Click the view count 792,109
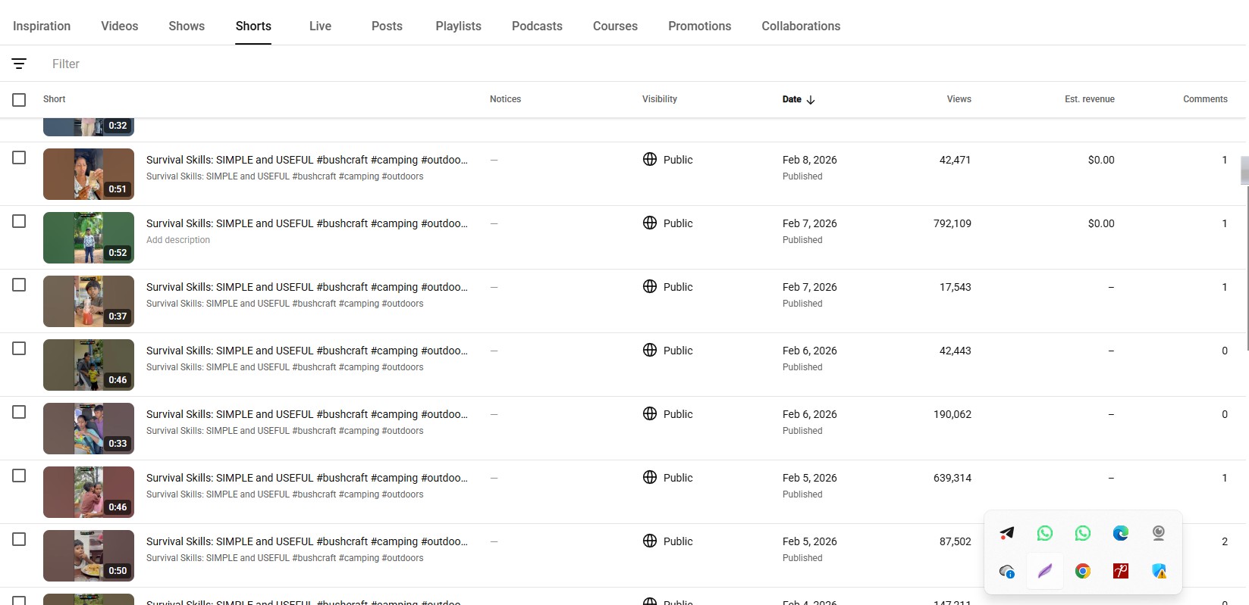This screenshot has height=605, width=1249. (x=952, y=223)
